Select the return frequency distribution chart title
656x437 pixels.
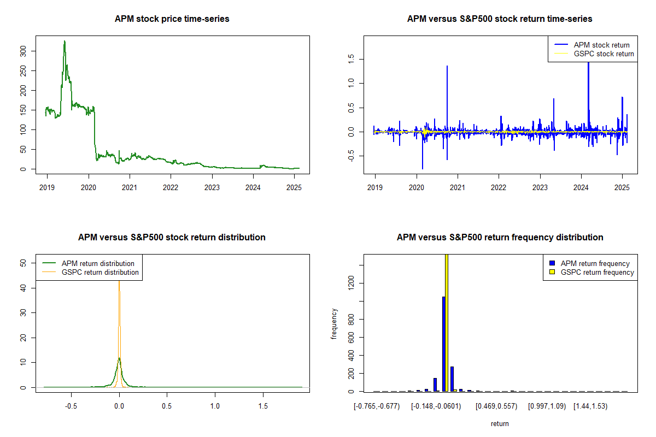[500, 238]
